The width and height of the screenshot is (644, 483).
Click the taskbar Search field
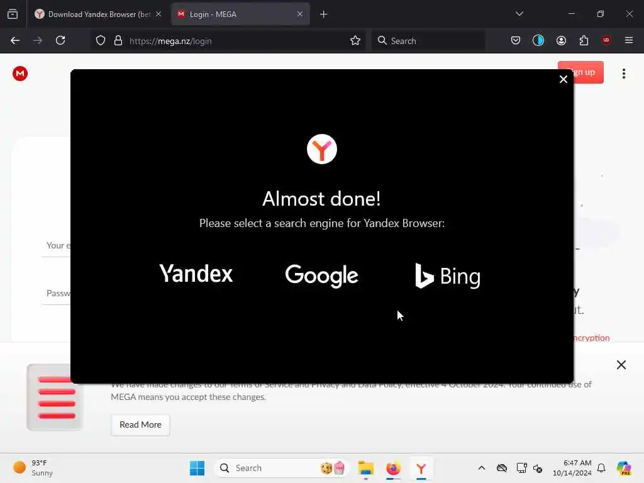[281, 468]
